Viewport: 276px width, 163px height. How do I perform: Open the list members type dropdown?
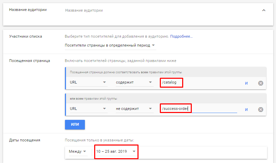(x=110, y=46)
